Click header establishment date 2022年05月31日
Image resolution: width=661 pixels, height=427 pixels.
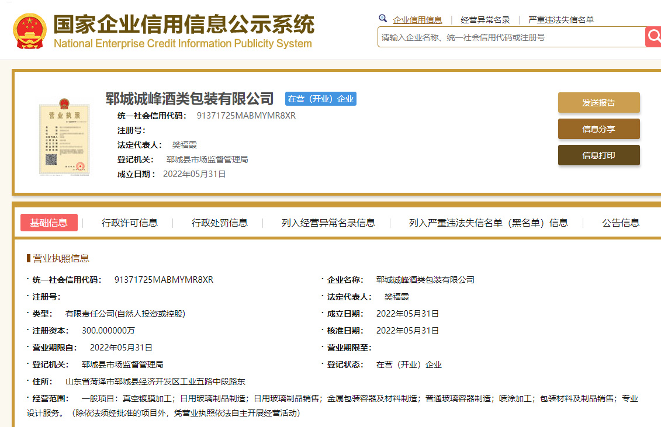[195, 174]
